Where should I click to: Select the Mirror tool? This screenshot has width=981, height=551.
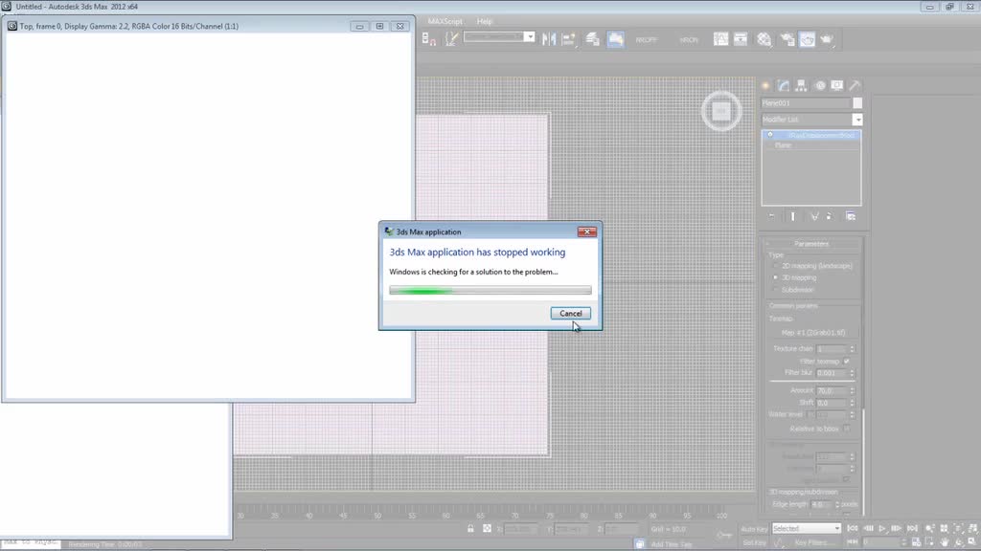point(549,39)
